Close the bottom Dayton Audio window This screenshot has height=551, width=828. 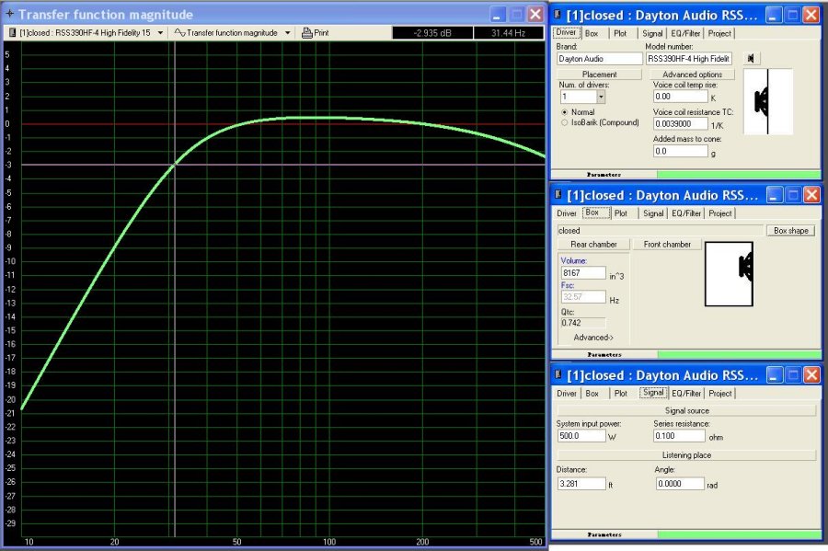pos(811,375)
